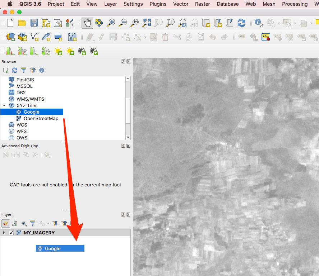The width and height of the screenshot is (319, 276).
Task: Select the WMS/WMTS browser entry
Action: coord(30,99)
